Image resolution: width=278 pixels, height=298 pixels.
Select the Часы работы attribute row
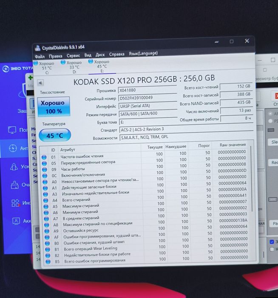[x=145, y=168]
